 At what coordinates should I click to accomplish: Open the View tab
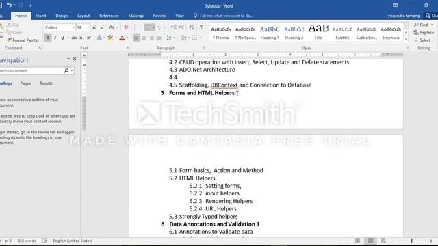tap(179, 16)
